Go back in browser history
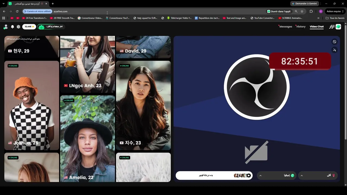The height and width of the screenshot is (195, 347). pos(4,11)
